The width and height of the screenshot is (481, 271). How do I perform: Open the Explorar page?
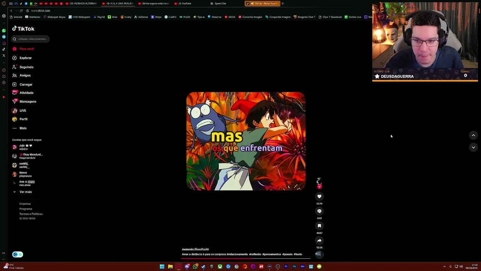(x=23, y=58)
